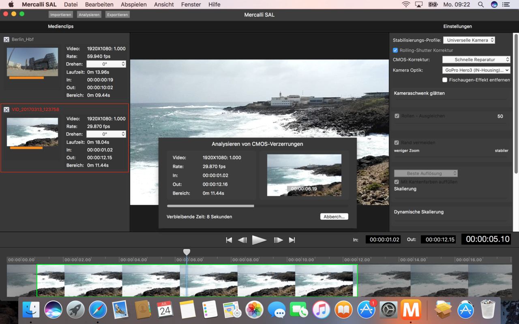Click the Analysieren toolbar button
519x324 pixels.
89,15
